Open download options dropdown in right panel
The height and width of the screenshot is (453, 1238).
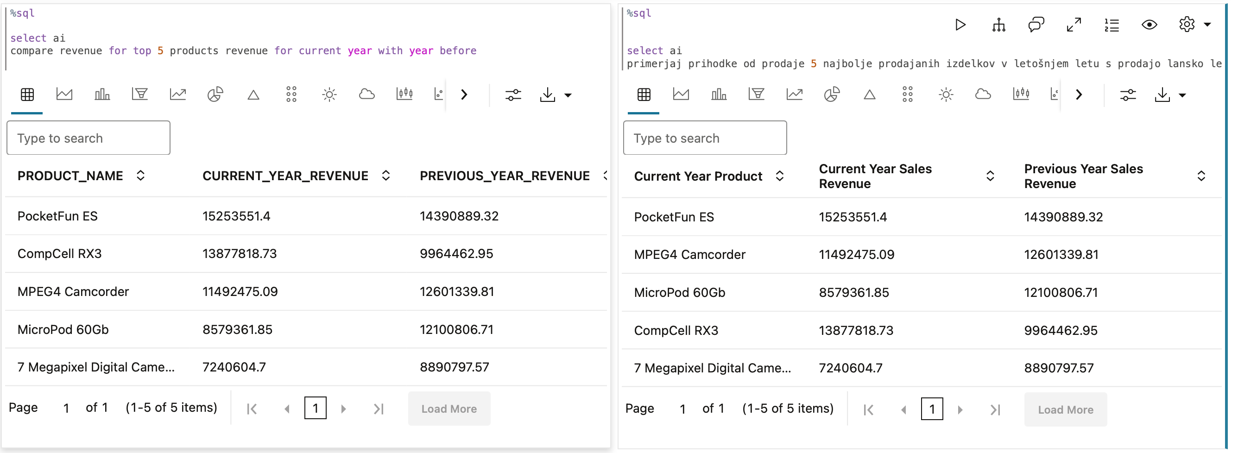[x=1183, y=95]
